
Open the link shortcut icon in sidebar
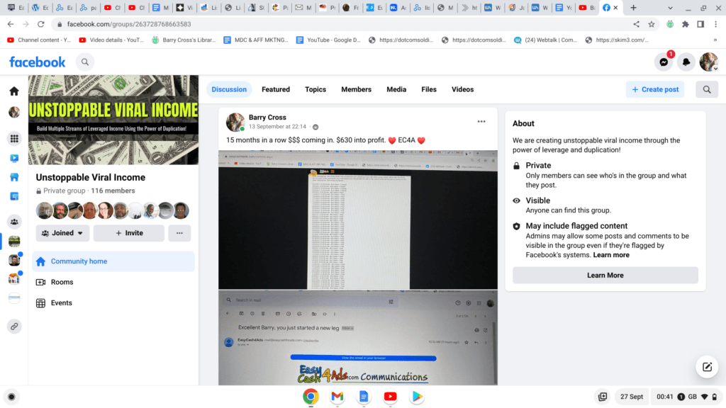coord(14,327)
